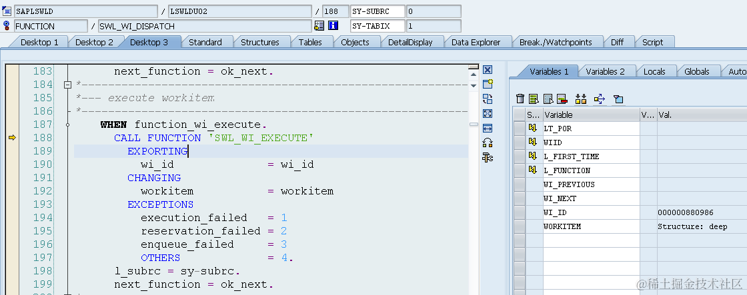Click editor scrollbar down arrow
This screenshot has height=295, width=747.
point(474,86)
